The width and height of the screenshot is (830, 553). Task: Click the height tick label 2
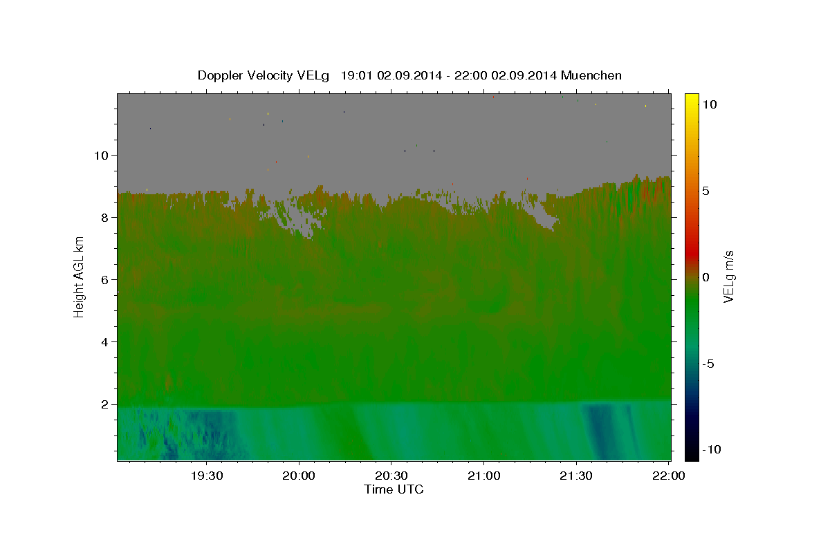click(x=105, y=404)
